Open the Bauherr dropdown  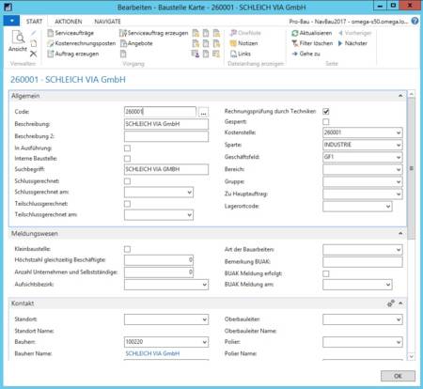point(204,342)
